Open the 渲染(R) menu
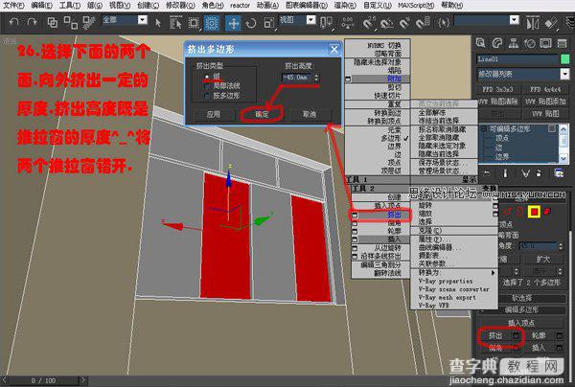Viewport: 575px width, 387px height. tap(345, 5)
